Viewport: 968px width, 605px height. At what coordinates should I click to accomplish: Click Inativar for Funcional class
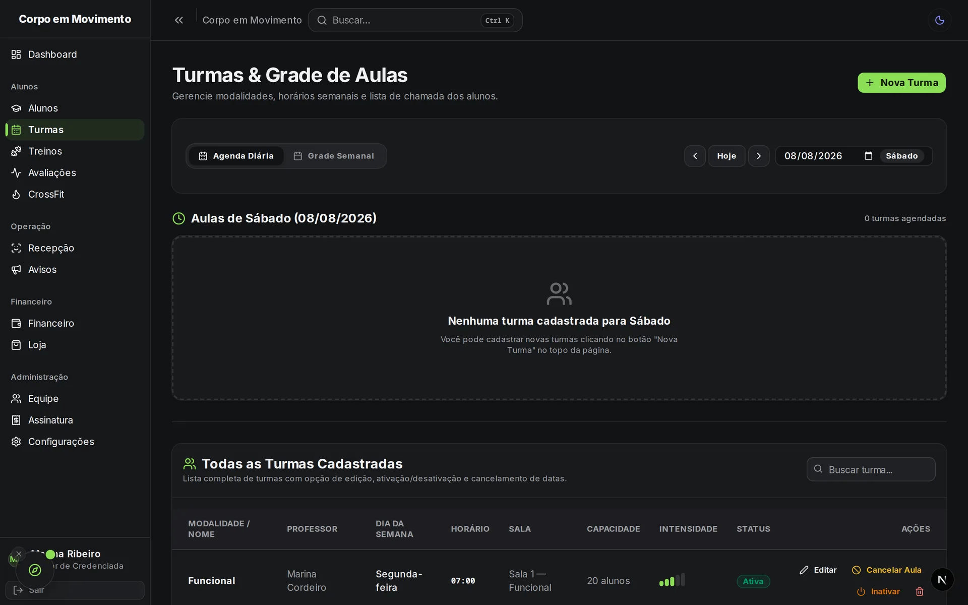pos(878,591)
